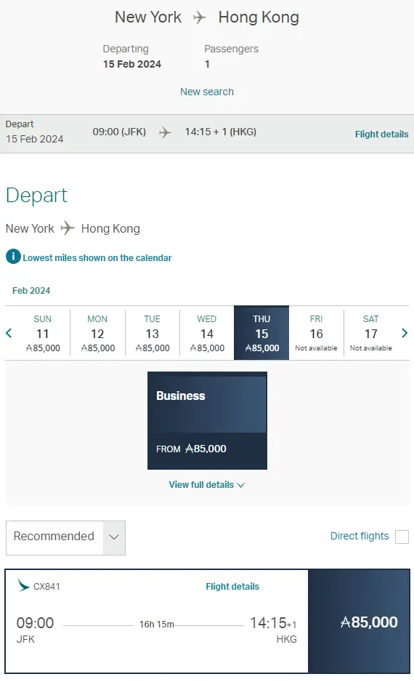Click the plane icon in the depart summary bar
414x682 pixels.
point(165,132)
